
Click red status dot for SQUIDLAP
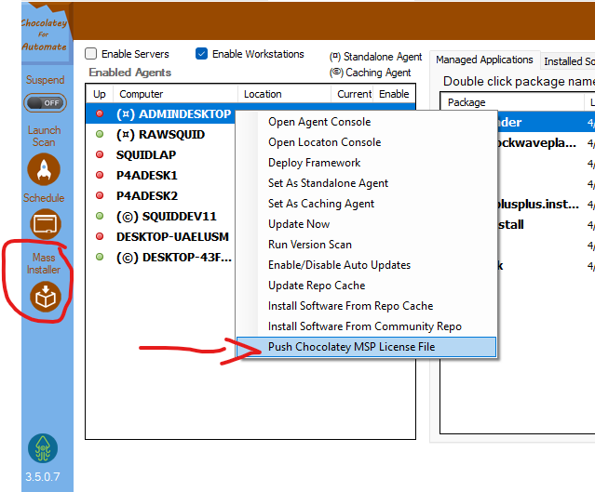tap(100, 154)
